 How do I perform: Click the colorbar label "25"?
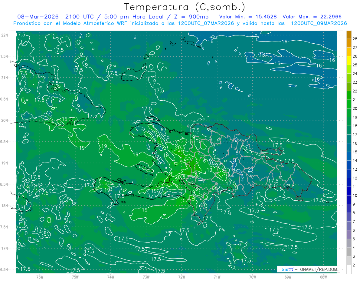point(355,65)
